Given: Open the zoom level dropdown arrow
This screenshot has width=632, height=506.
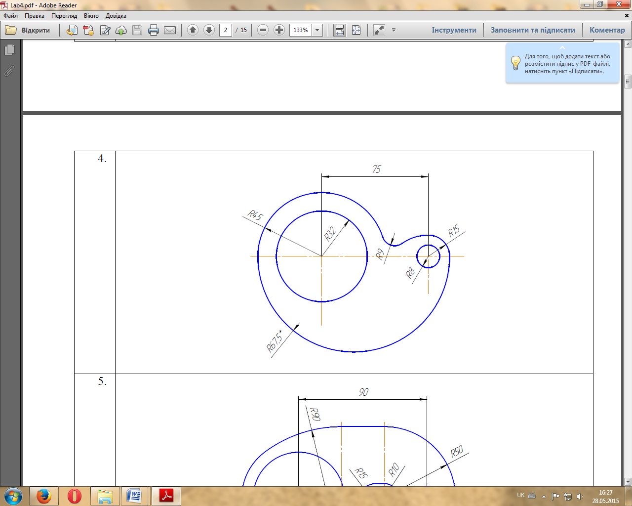Looking at the screenshot, I should 317,30.
